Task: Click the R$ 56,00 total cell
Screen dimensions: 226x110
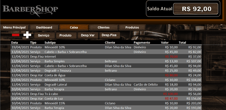Action: [x=195, y=94]
